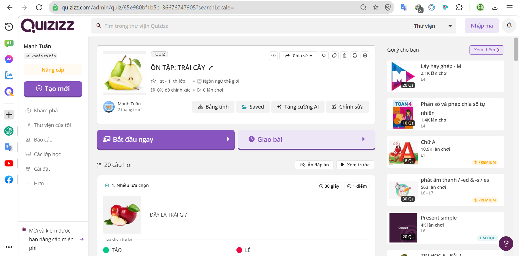The width and height of the screenshot is (519, 256).
Task: Open notifications bell icon
Action: [x=509, y=26]
